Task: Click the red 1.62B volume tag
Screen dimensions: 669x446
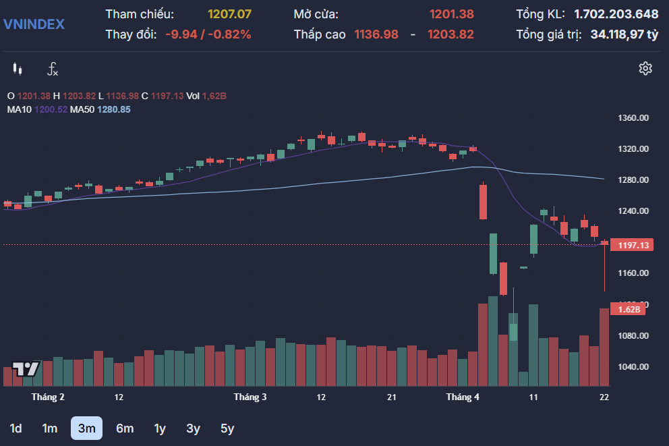Action: (628, 309)
